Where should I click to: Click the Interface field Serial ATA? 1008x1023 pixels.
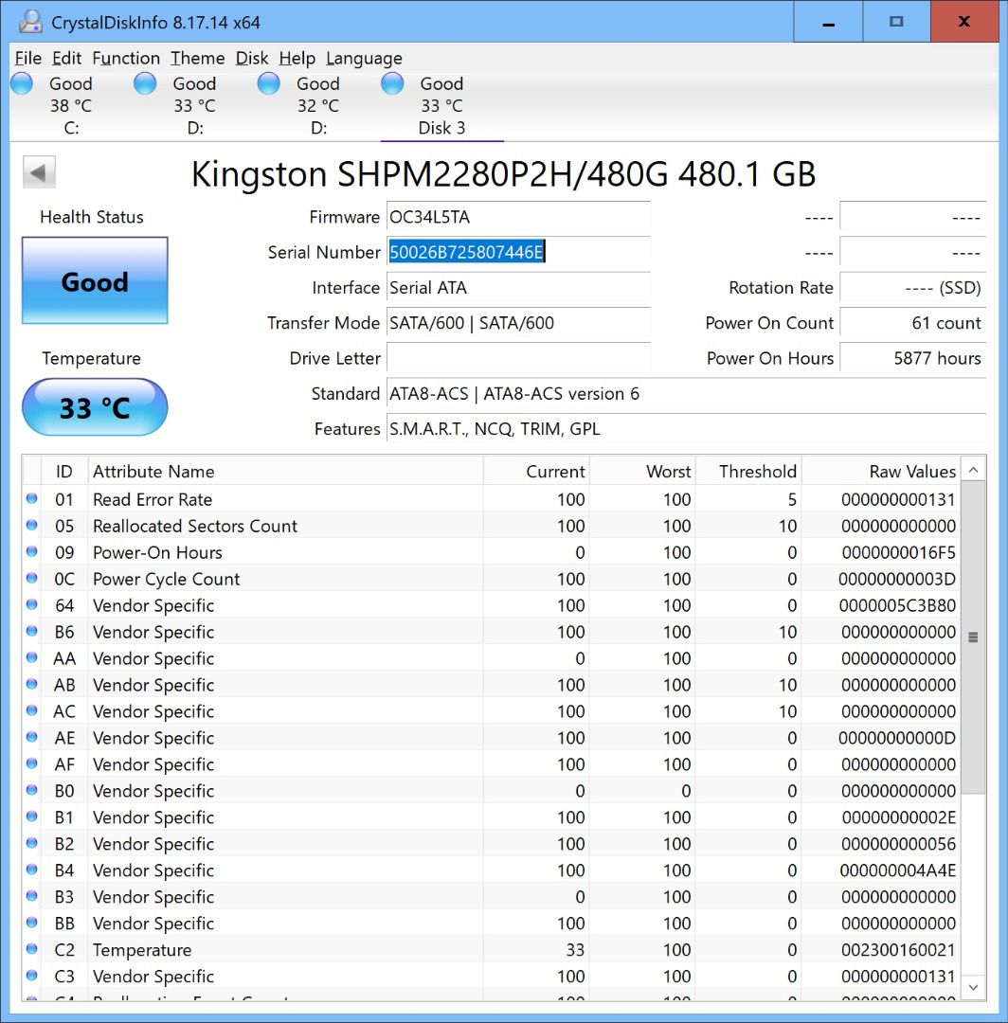pyautogui.click(x=518, y=288)
